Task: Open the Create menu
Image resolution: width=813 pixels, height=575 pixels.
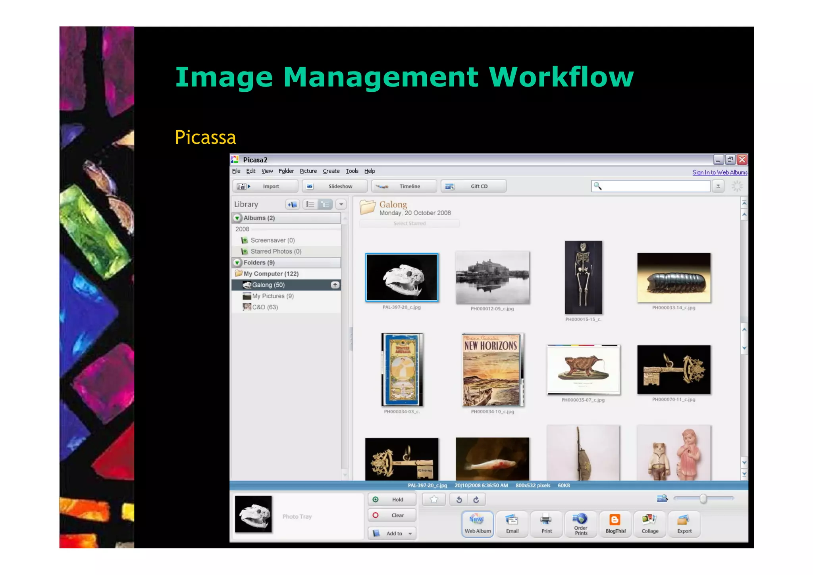Action: 331,171
